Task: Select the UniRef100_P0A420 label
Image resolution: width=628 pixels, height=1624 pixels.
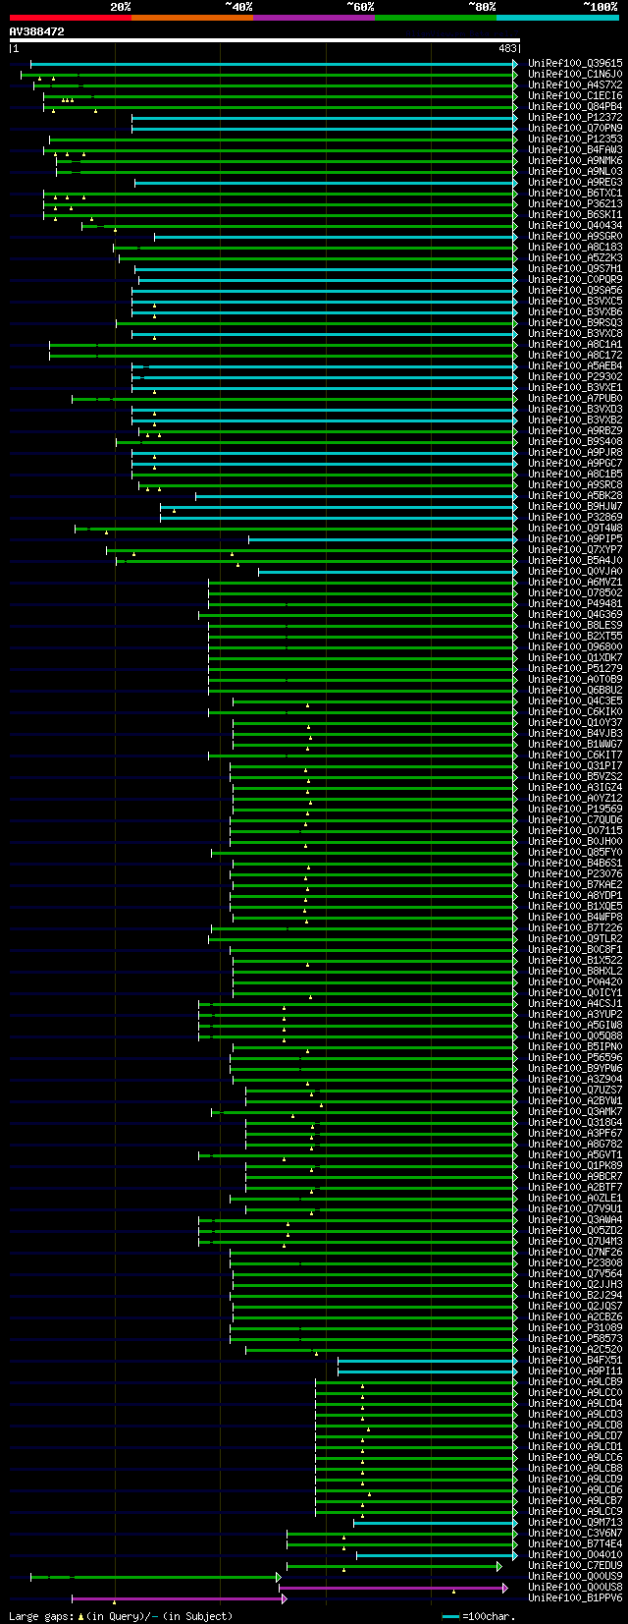Action: pyautogui.click(x=575, y=982)
